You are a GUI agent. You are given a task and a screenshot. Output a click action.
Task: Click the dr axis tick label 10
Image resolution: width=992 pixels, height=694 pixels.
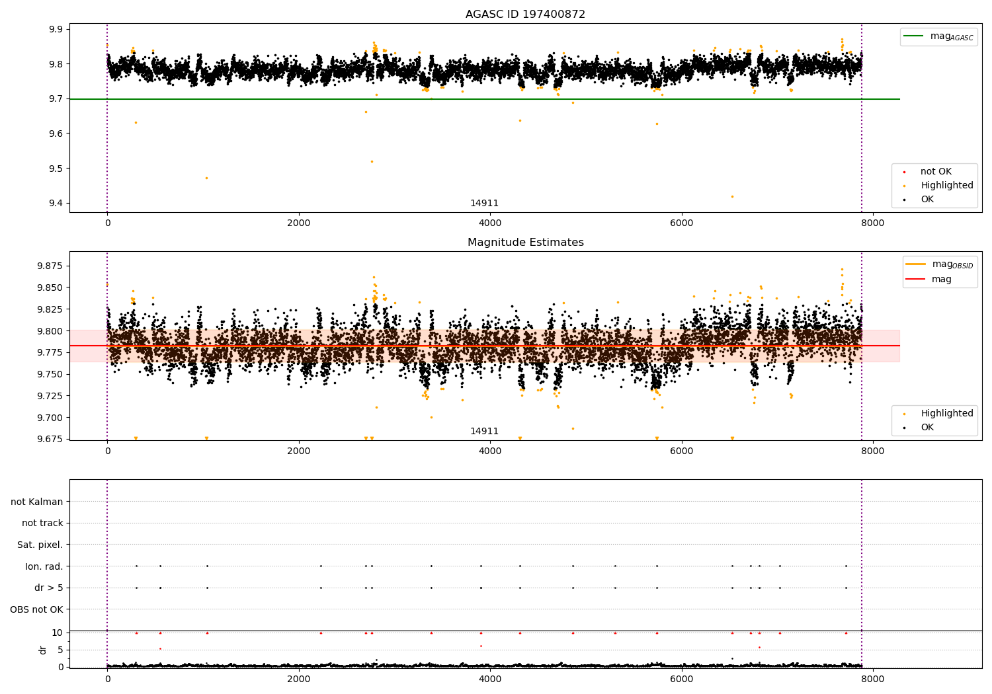(x=58, y=633)
